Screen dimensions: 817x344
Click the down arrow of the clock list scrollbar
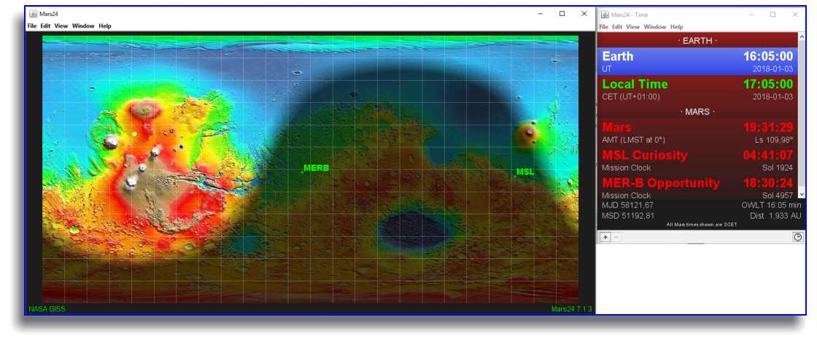click(802, 194)
